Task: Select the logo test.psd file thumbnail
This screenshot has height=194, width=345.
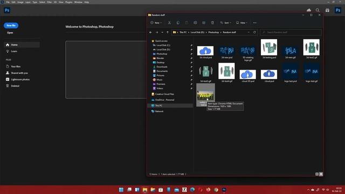Action: [x=291, y=72]
